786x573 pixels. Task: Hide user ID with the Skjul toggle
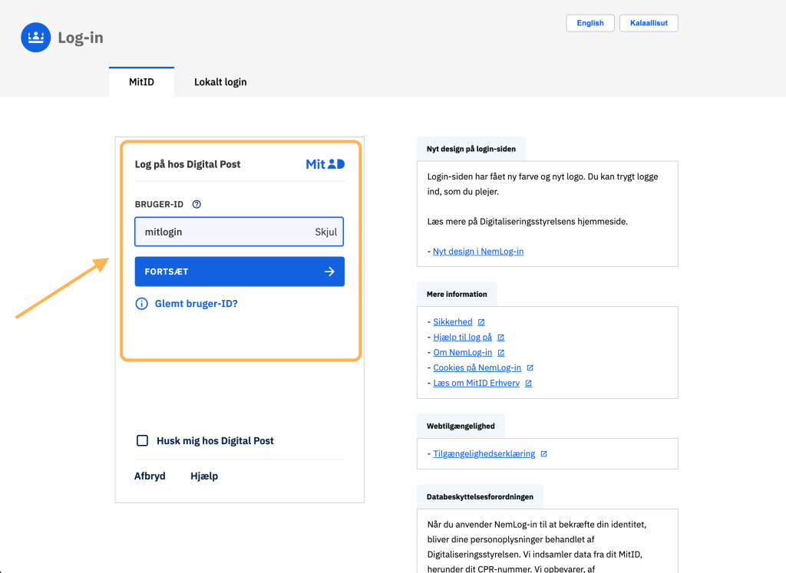click(x=325, y=232)
